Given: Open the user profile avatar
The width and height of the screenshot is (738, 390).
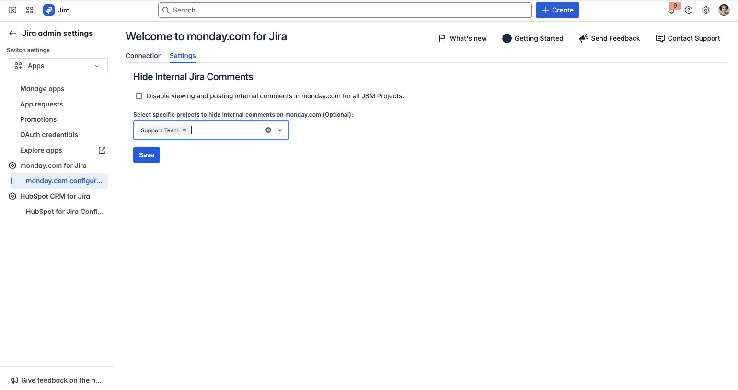Looking at the screenshot, I should 724,10.
